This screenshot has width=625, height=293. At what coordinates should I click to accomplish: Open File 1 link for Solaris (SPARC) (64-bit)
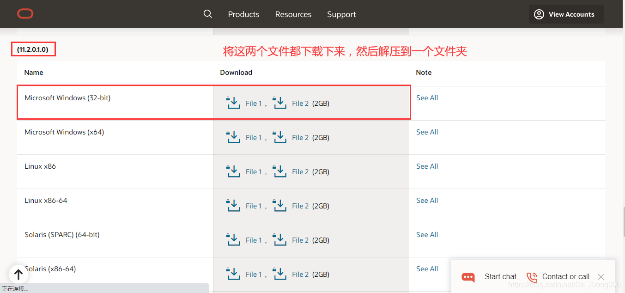coord(254,240)
